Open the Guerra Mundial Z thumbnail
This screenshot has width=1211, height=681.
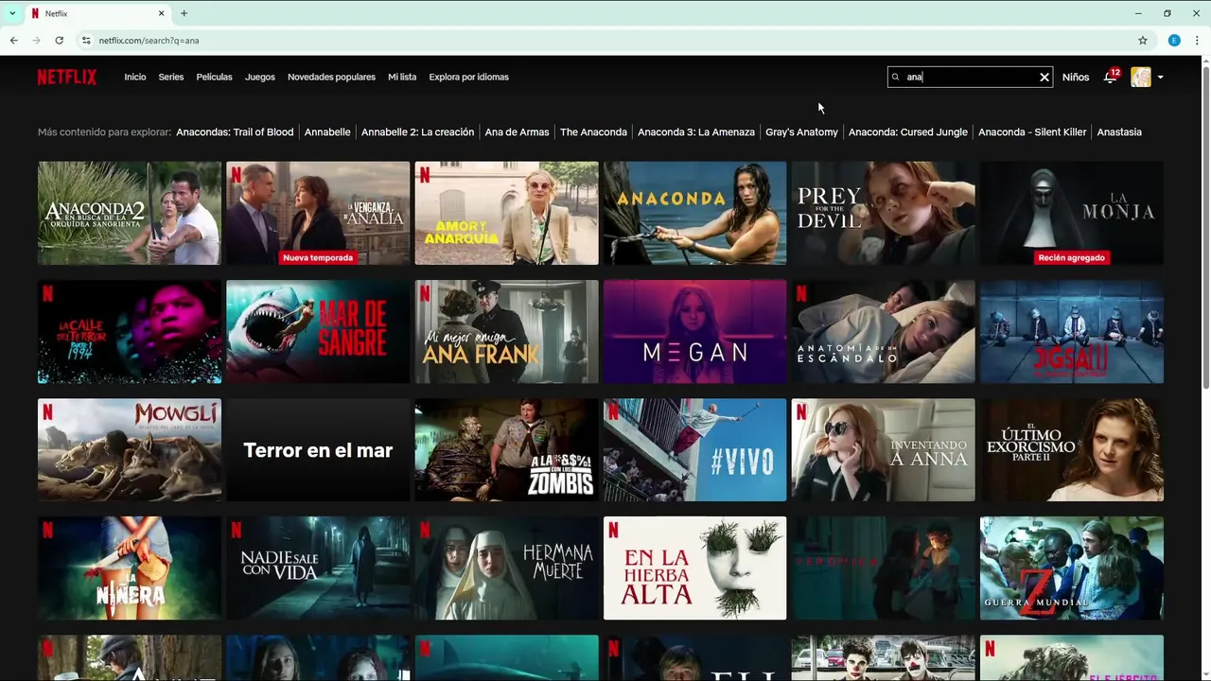point(1072,567)
